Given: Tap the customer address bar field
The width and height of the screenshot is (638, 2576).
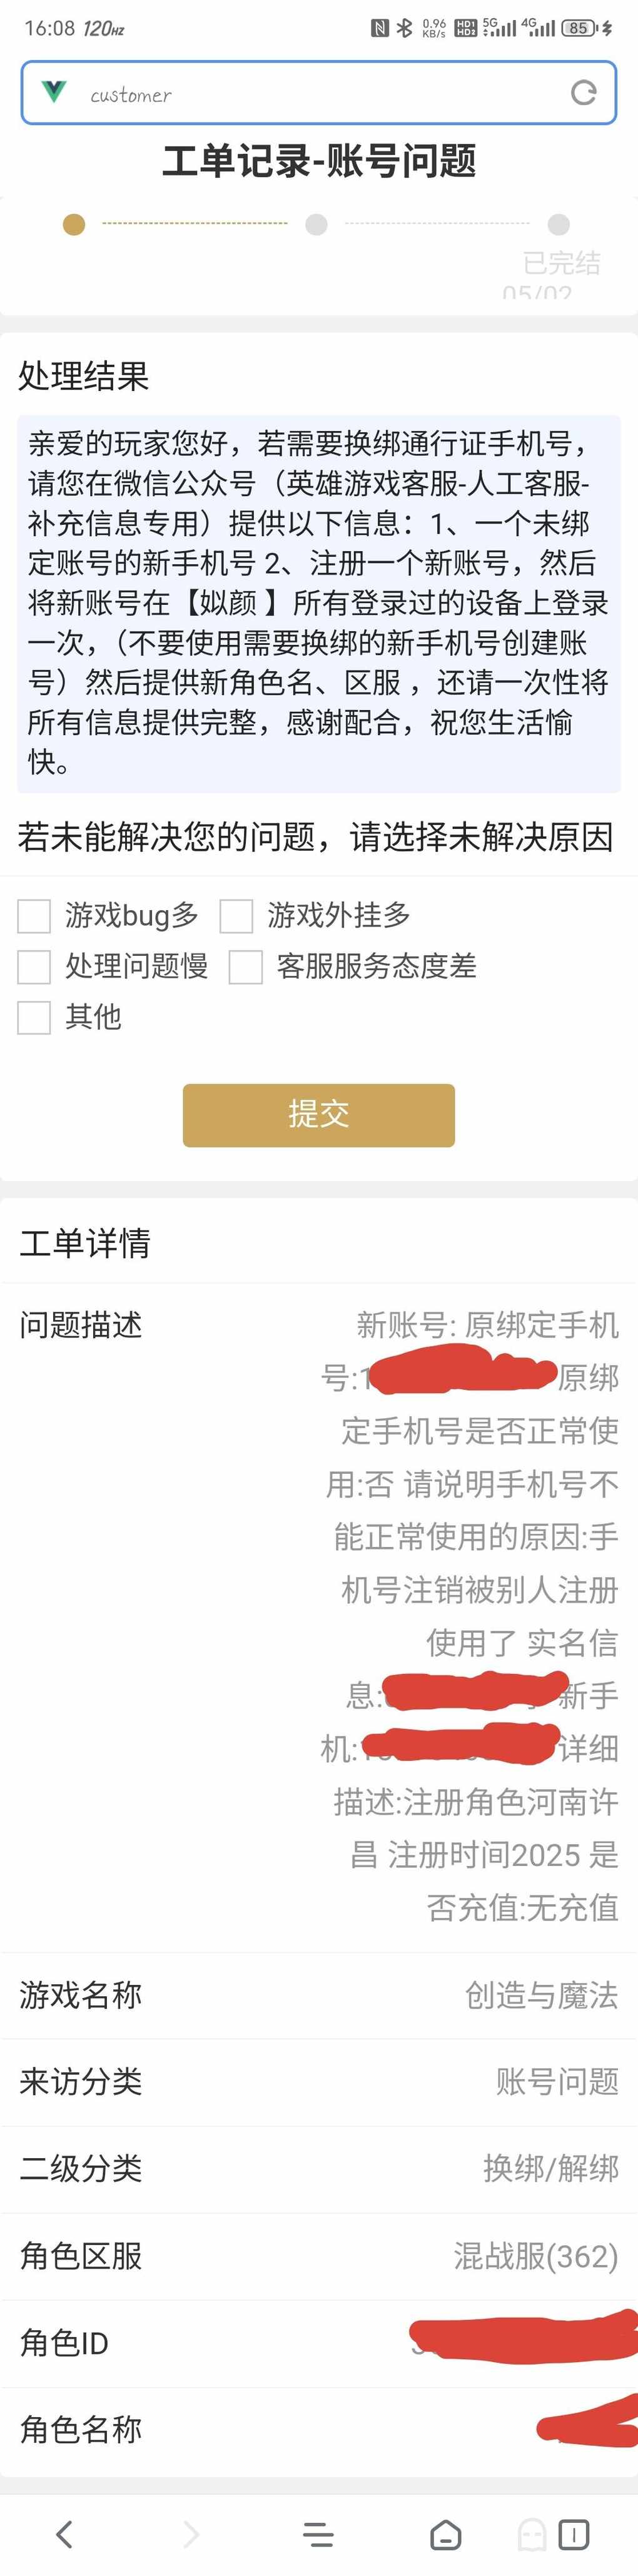Looking at the screenshot, I should pos(319,93).
